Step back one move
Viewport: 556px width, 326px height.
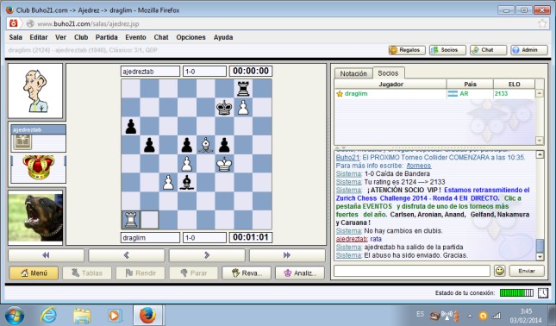click(x=126, y=254)
